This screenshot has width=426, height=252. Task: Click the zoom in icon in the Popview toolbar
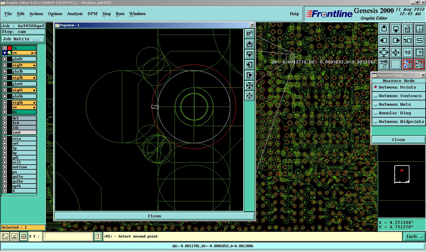250,86
